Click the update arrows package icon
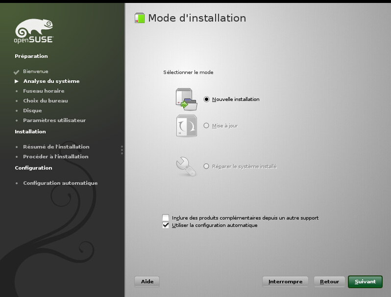Image resolution: width=391 pixels, height=297 pixels. coord(187,125)
